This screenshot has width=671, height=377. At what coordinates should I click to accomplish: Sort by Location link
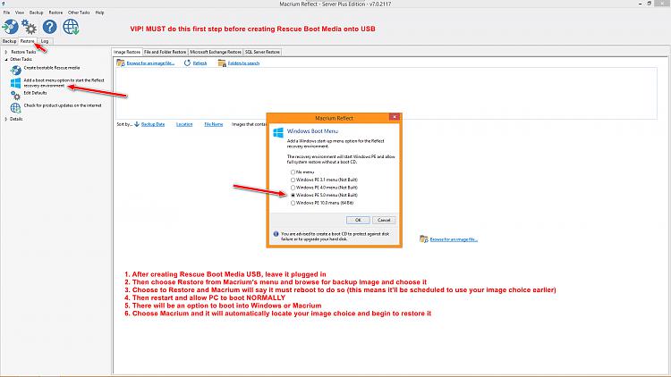click(184, 124)
